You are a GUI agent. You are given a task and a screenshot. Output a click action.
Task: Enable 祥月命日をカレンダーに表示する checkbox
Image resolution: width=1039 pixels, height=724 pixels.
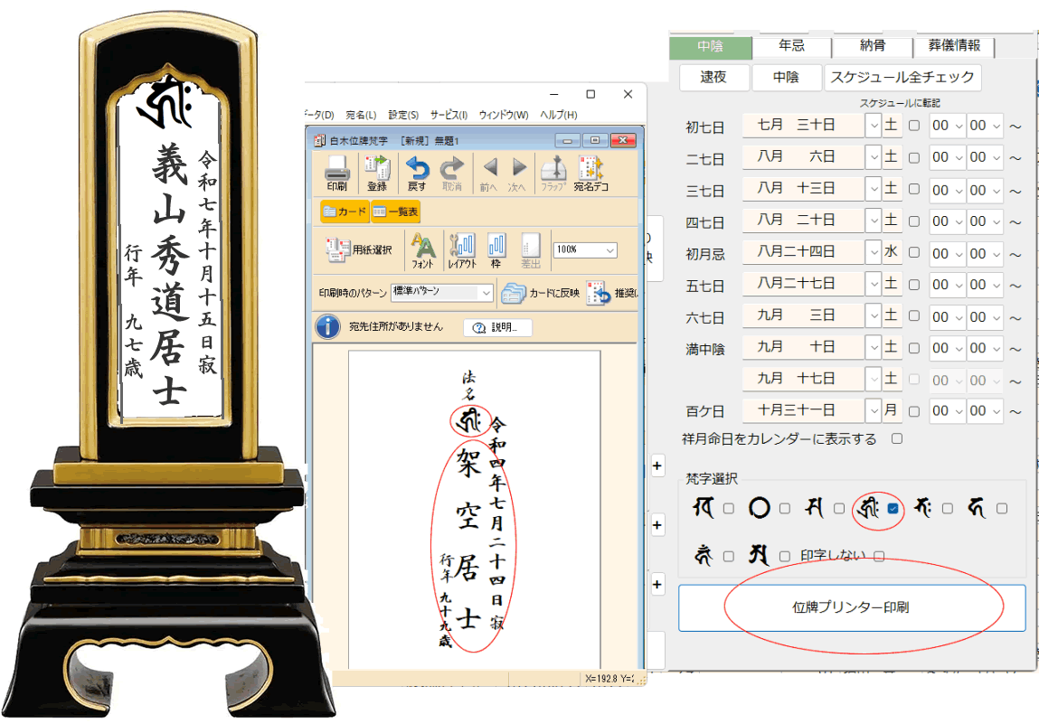pos(897,439)
